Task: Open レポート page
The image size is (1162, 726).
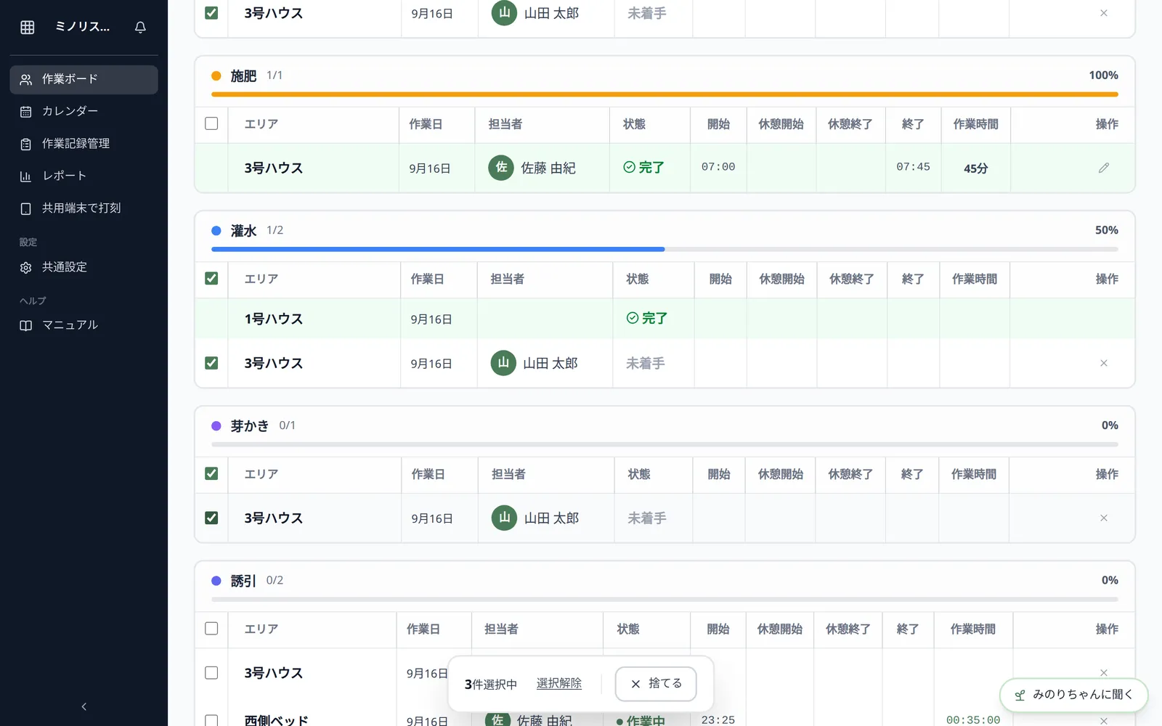Action: pyautogui.click(x=84, y=176)
